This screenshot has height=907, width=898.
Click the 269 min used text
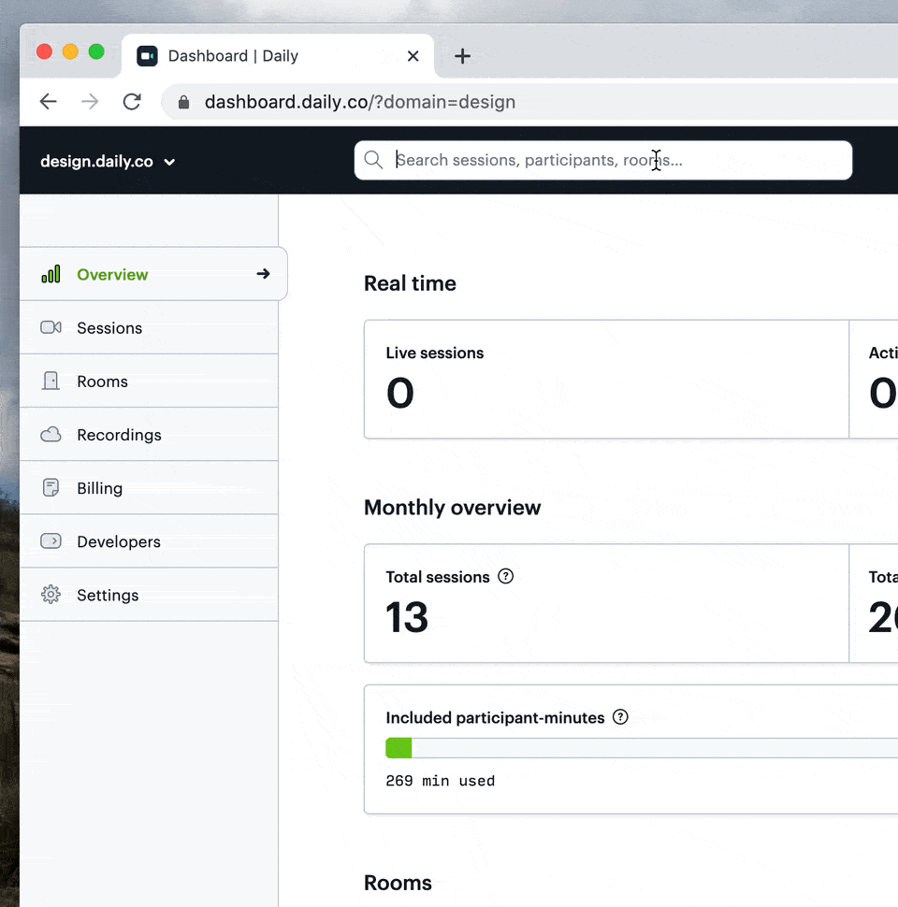point(440,781)
